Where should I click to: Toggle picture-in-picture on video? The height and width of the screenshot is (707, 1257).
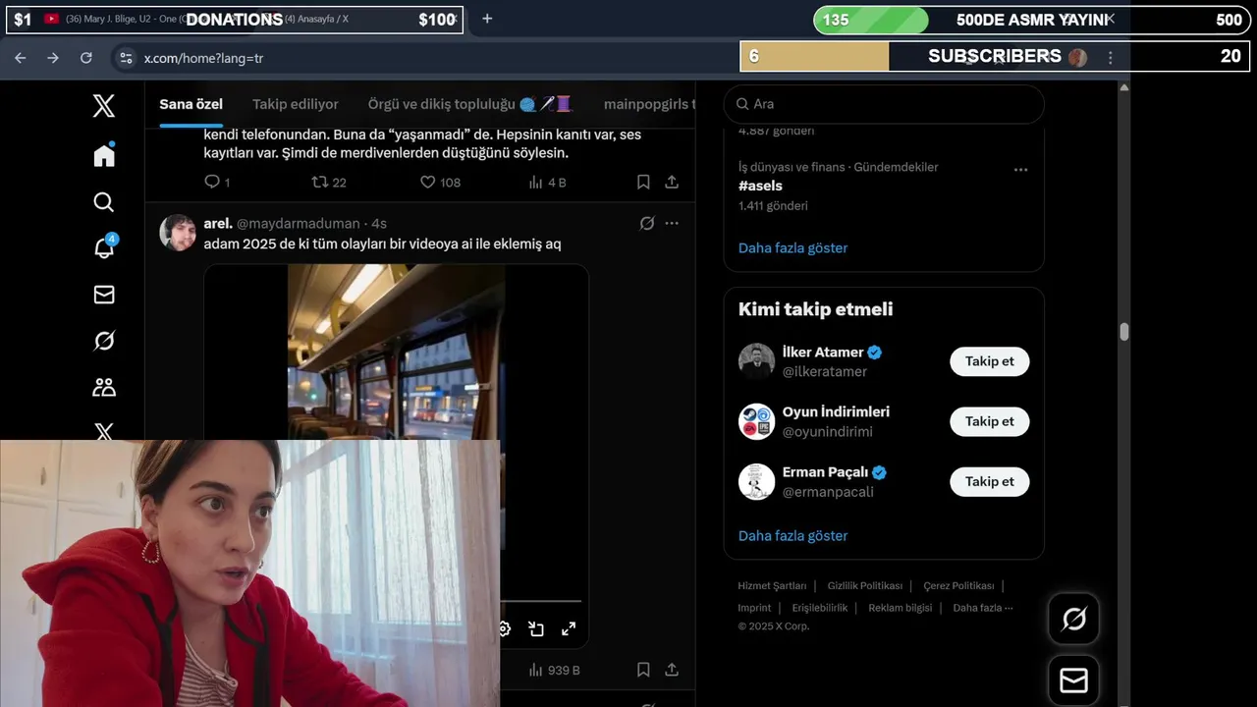[x=536, y=628]
